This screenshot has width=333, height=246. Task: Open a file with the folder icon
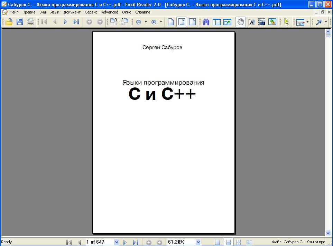tap(9, 22)
